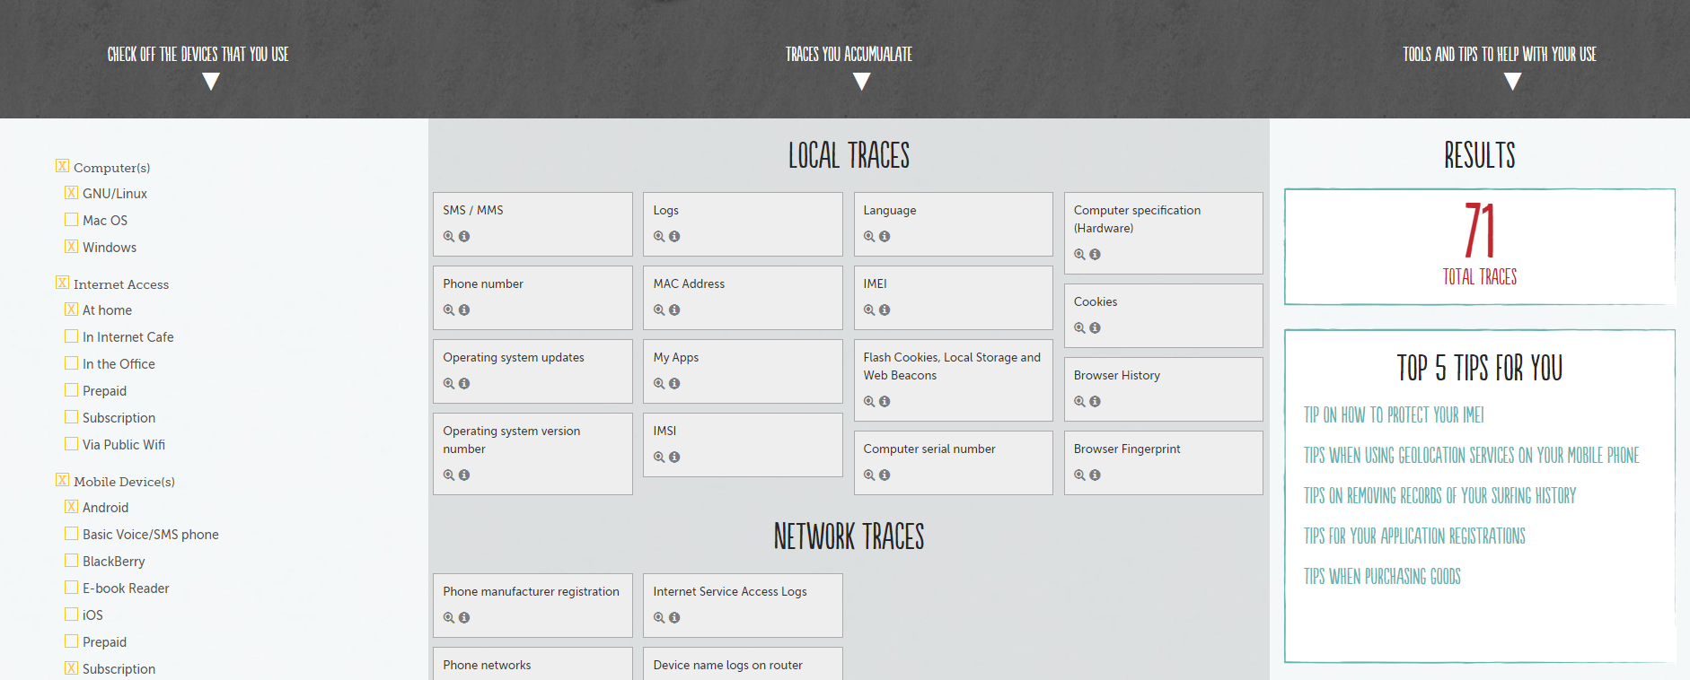Click magnifier icon under Browser History
The image size is (1690, 680).
pos(1079,402)
